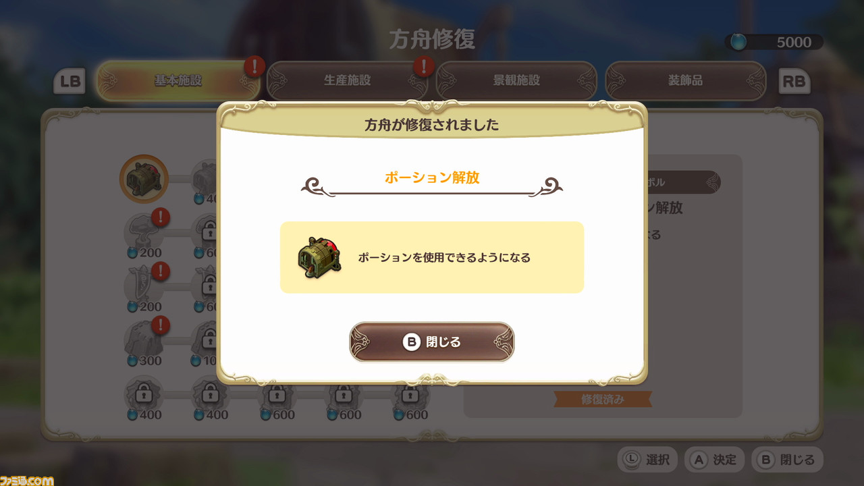
Task: Open the 装飾品 tab
Action: [685, 81]
